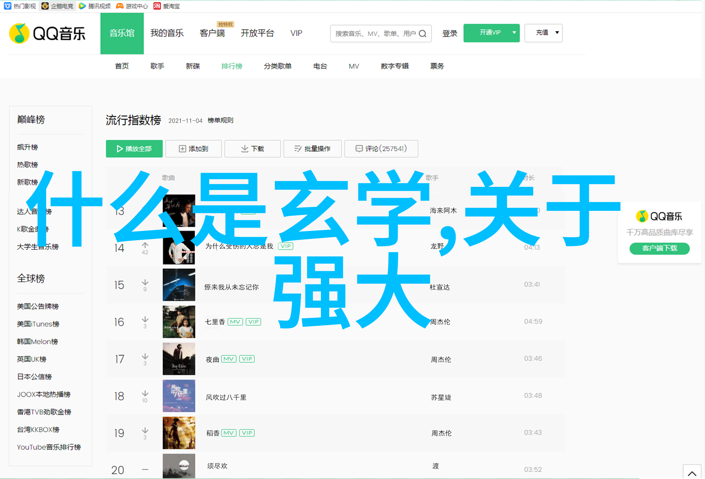This screenshot has width=705, height=479.
Task: Select 英国UK榜 in sidebar
Action: pyautogui.click(x=31, y=359)
